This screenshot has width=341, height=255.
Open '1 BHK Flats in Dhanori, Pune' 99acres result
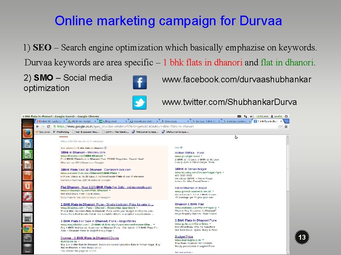[107, 205]
